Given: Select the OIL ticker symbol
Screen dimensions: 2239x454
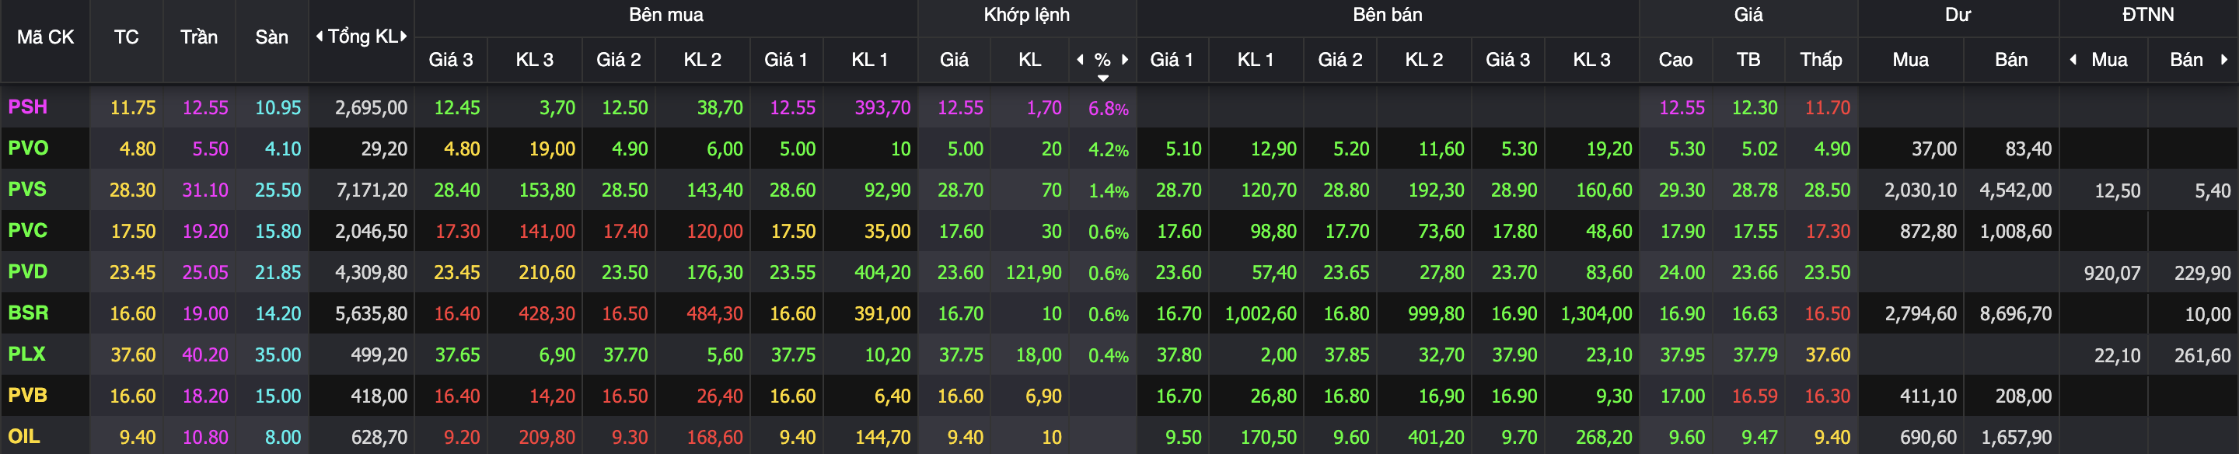Looking at the screenshot, I should 24,436.
